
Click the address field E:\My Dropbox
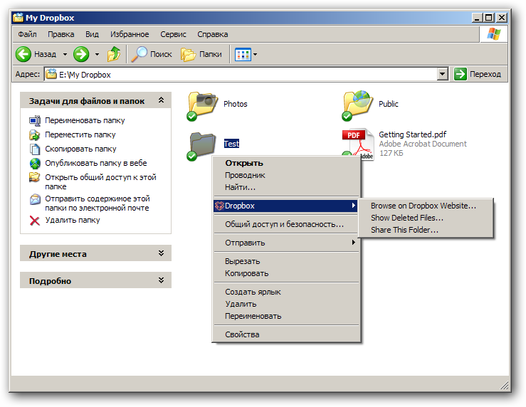tap(241, 75)
